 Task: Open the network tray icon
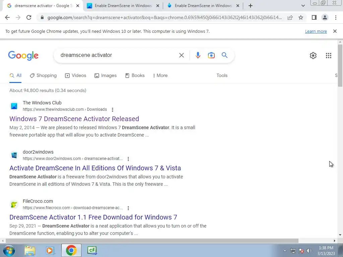[x=293, y=251]
